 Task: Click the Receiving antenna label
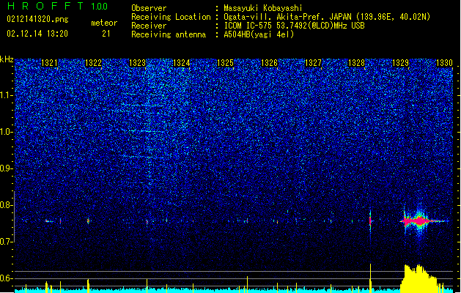click(x=169, y=34)
